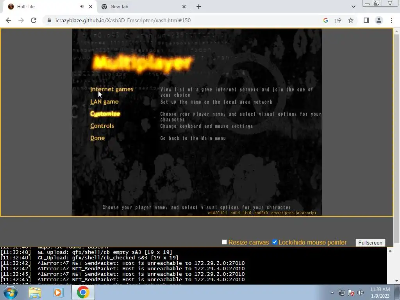Open the Chrome profile menu
Image resolution: width=400 pixels, height=300 pixels.
pos(379,20)
